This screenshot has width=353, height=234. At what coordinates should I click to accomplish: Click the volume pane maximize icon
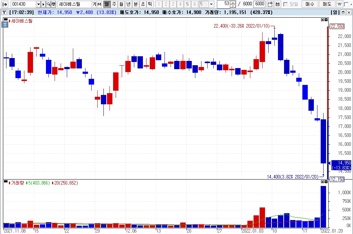(322, 182)
